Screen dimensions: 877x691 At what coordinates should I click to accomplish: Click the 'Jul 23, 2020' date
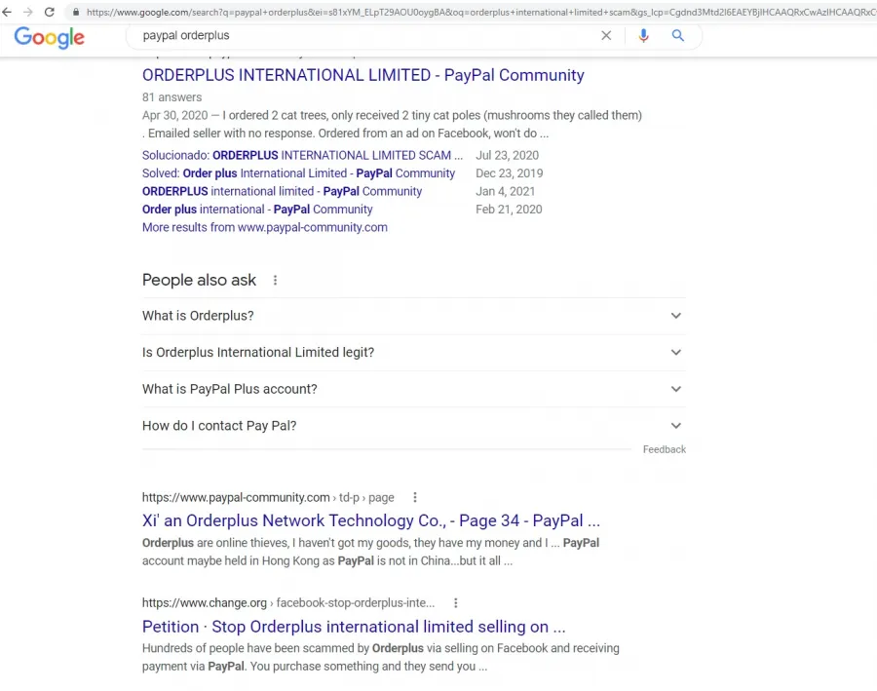pos(508,156)
